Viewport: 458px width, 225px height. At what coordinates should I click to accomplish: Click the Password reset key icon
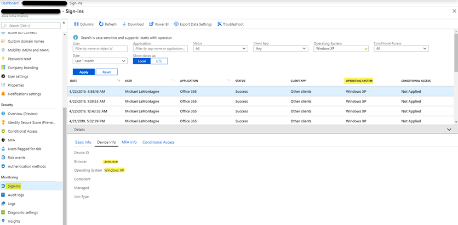click(x=3, y=59)
